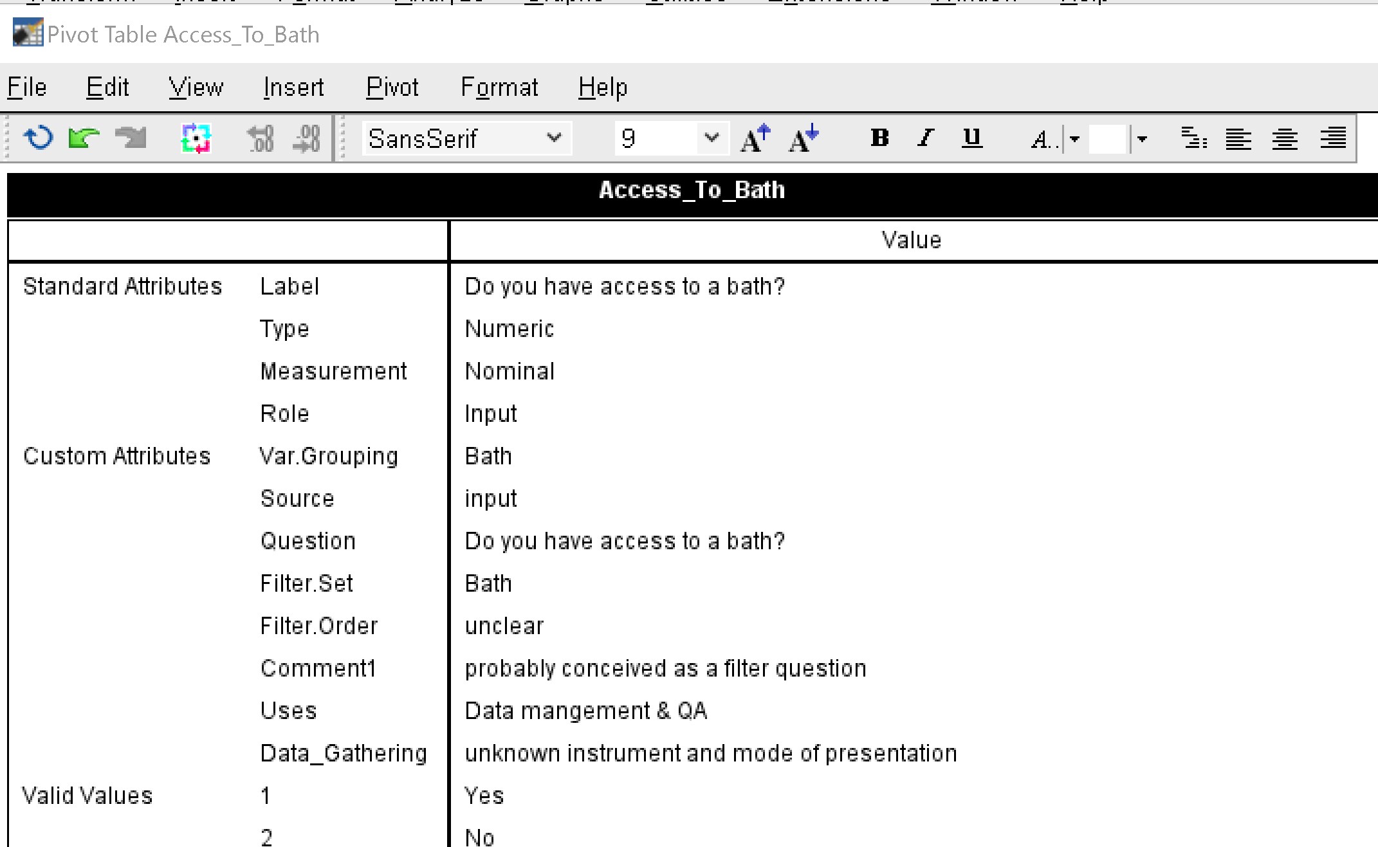Select the 'unclear' Filter.Order cell
1378x847 pixels.
tap(504, 626)
